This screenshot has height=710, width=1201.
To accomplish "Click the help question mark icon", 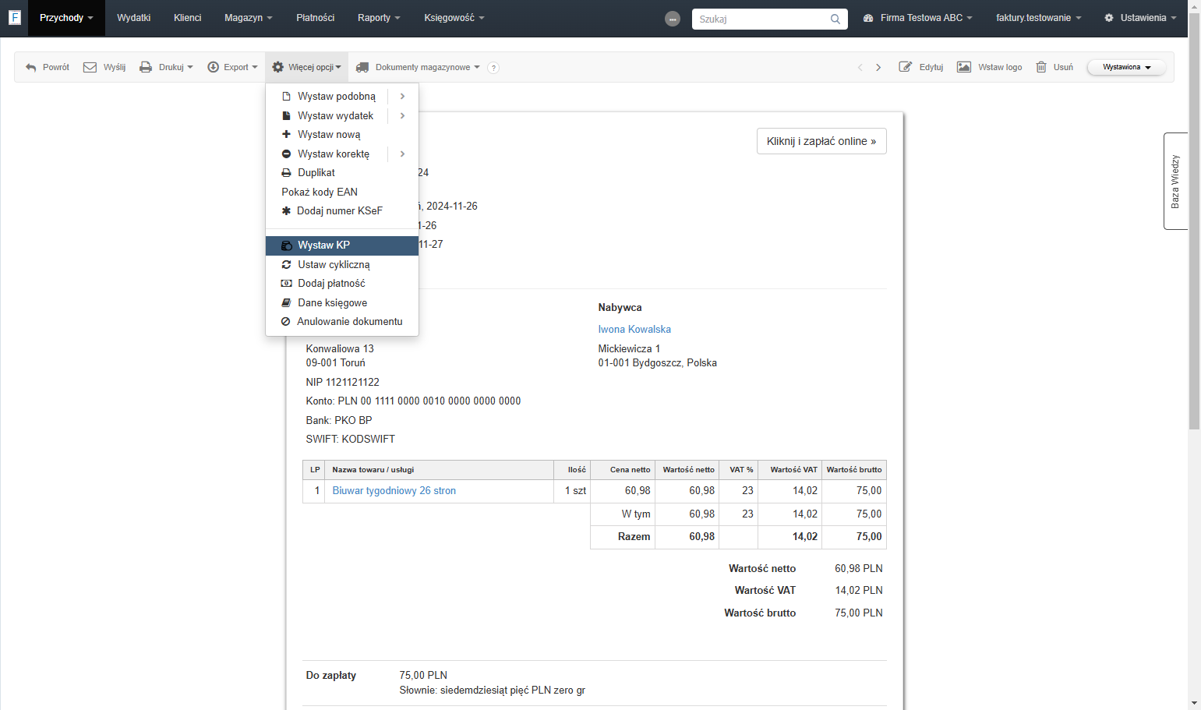I will (x=493, y=68).
